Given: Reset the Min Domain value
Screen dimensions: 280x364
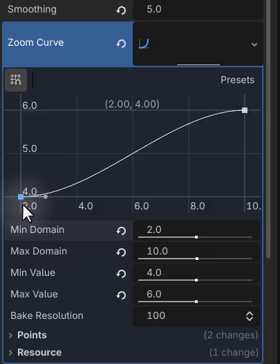Looking at the screenshot, I should click(x=121, y=231).
